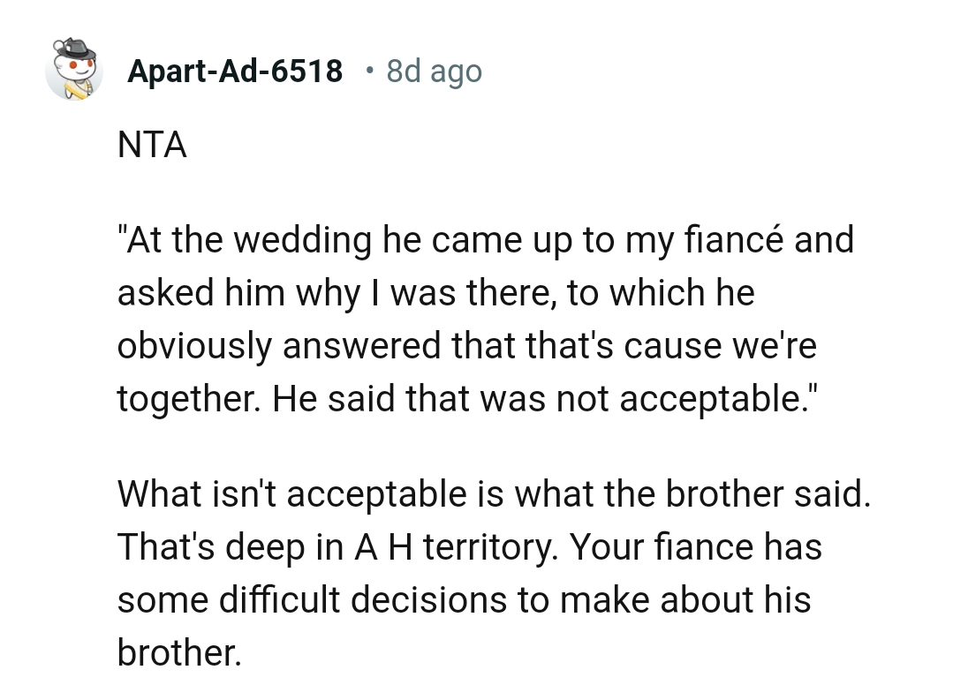
Task: Click the final word "brother."
Action: [178, 653]
